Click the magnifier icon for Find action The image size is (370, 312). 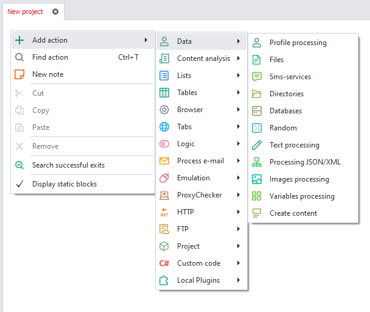pyautogui.click(x=19, y=57)
